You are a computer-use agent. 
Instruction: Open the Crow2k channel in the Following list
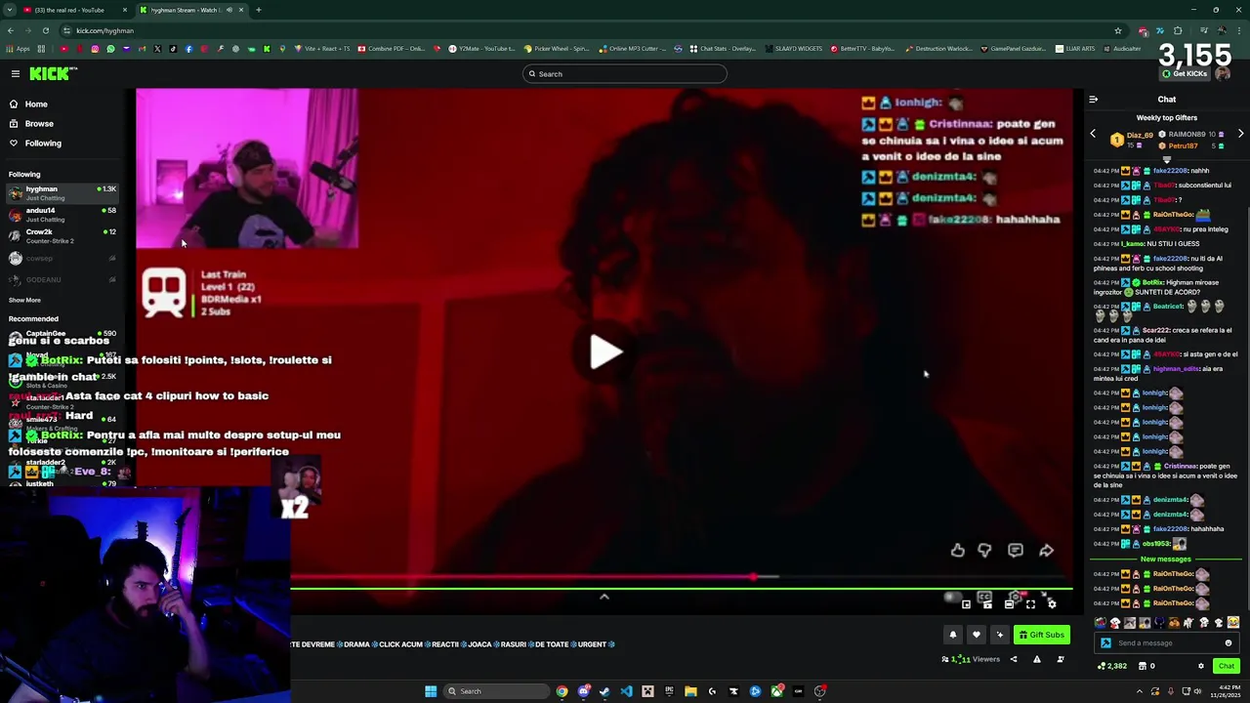62,236
